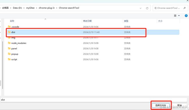Image resolution: width=189 pixels, height=110 pixels.
Task: Refresh the current folder view
Action: click(x=147, y=8)
